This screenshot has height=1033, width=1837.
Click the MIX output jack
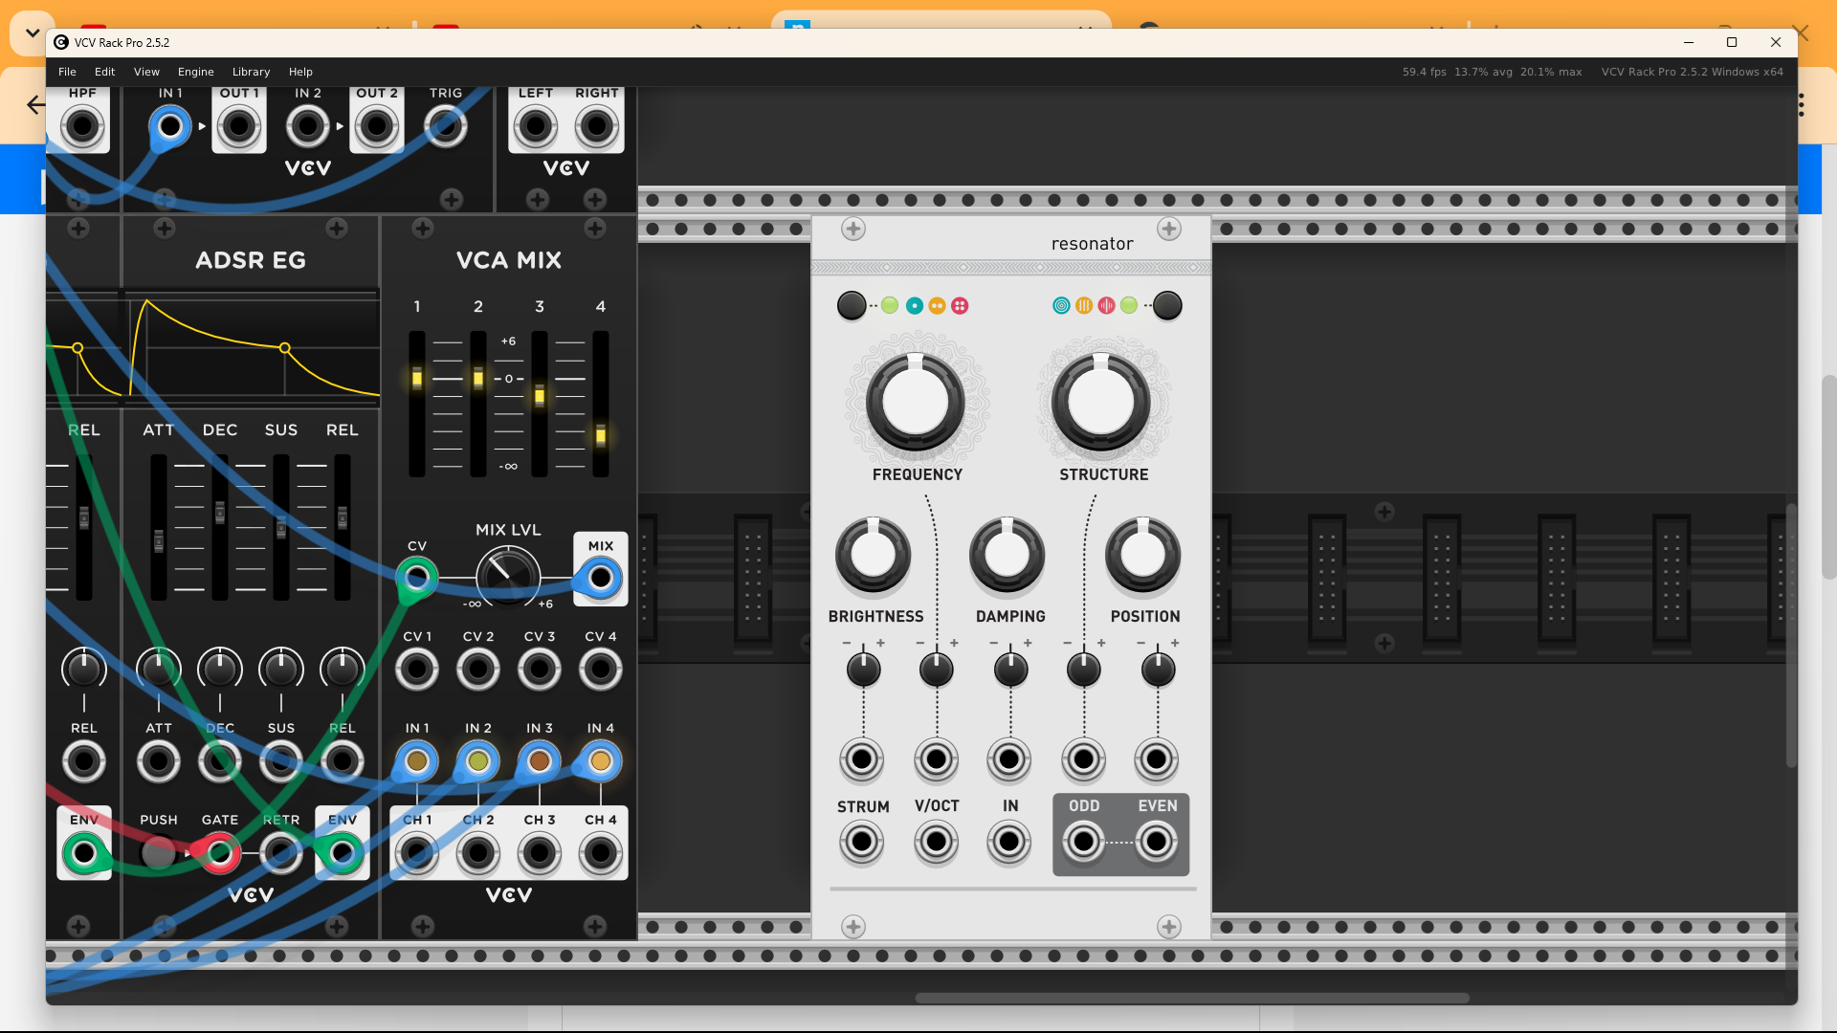(x=601, y=578)
